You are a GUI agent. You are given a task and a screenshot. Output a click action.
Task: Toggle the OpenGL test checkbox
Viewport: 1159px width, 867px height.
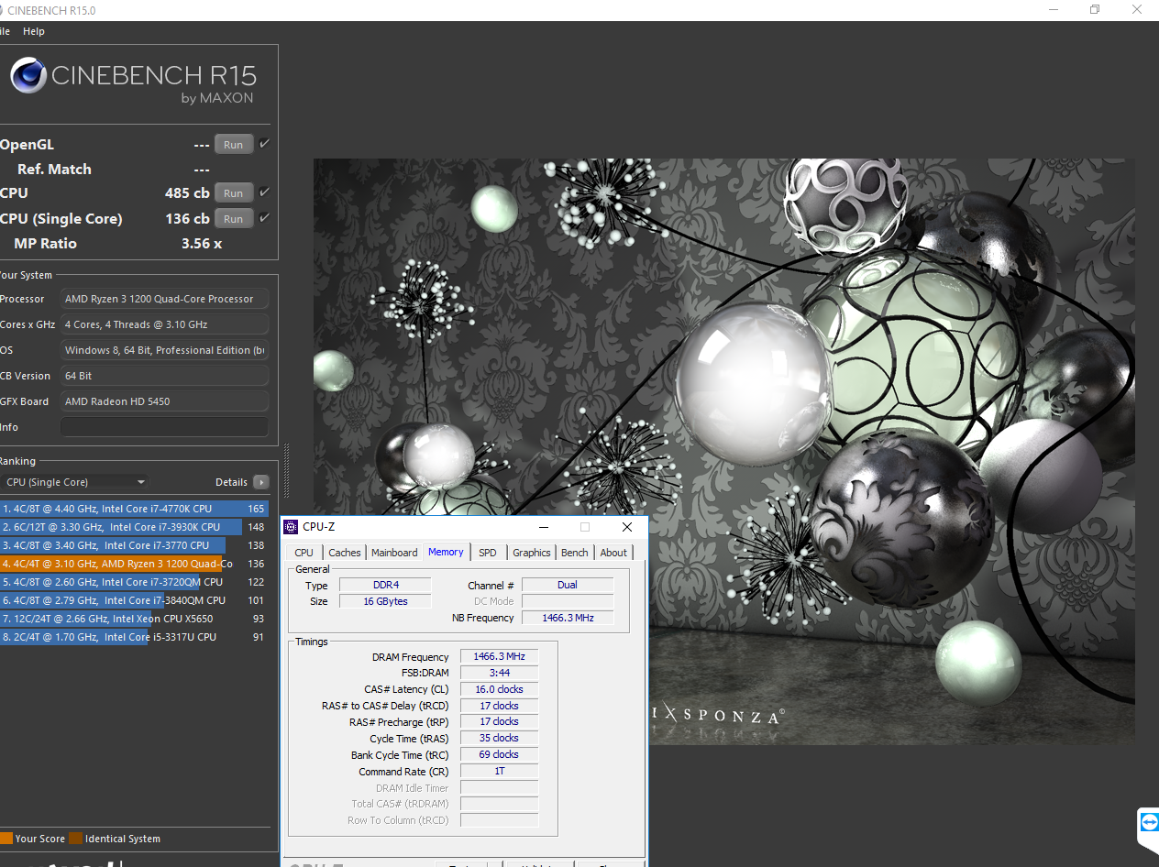pos(265,144)
